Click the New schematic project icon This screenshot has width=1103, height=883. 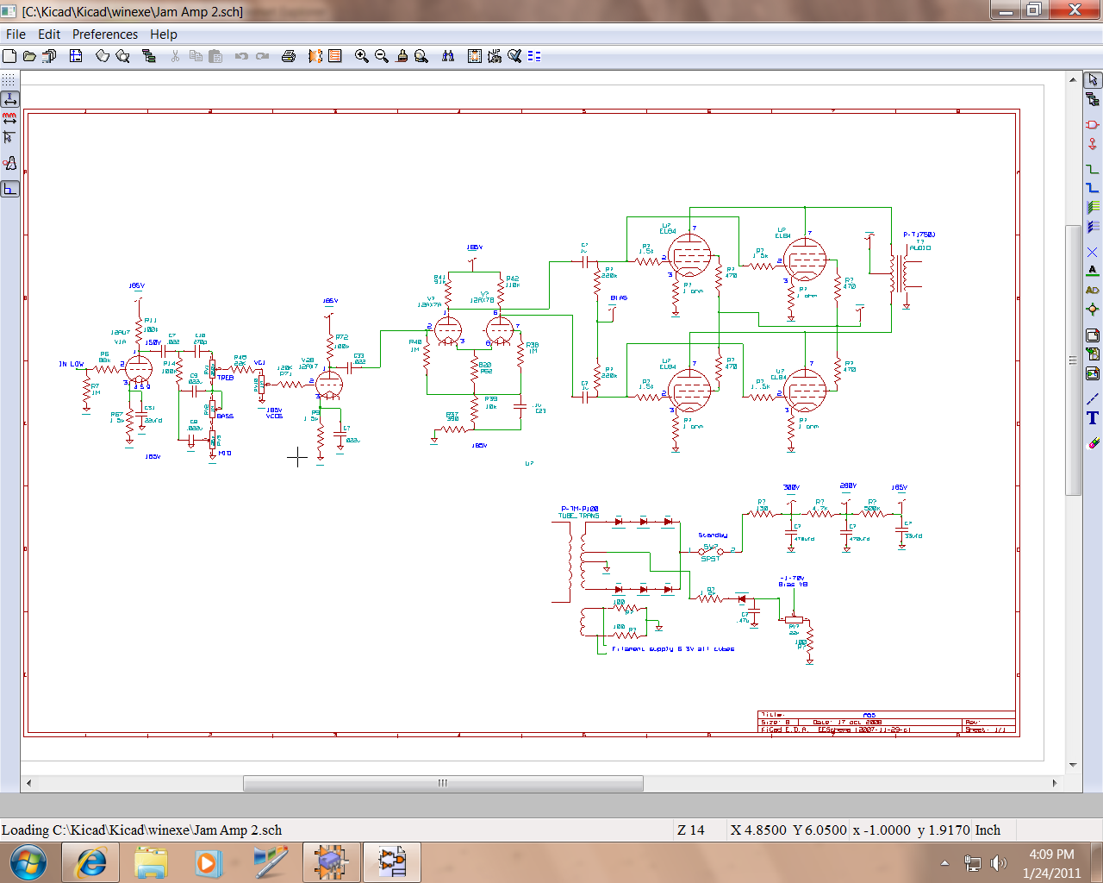9,56
